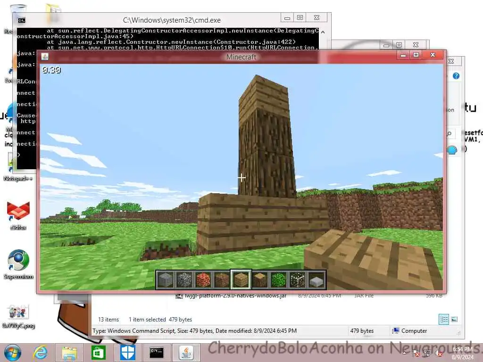This screenshot has width=483, height=362.
Task: Select the stone block hotbar slot
Action: [x=166, y=280]
